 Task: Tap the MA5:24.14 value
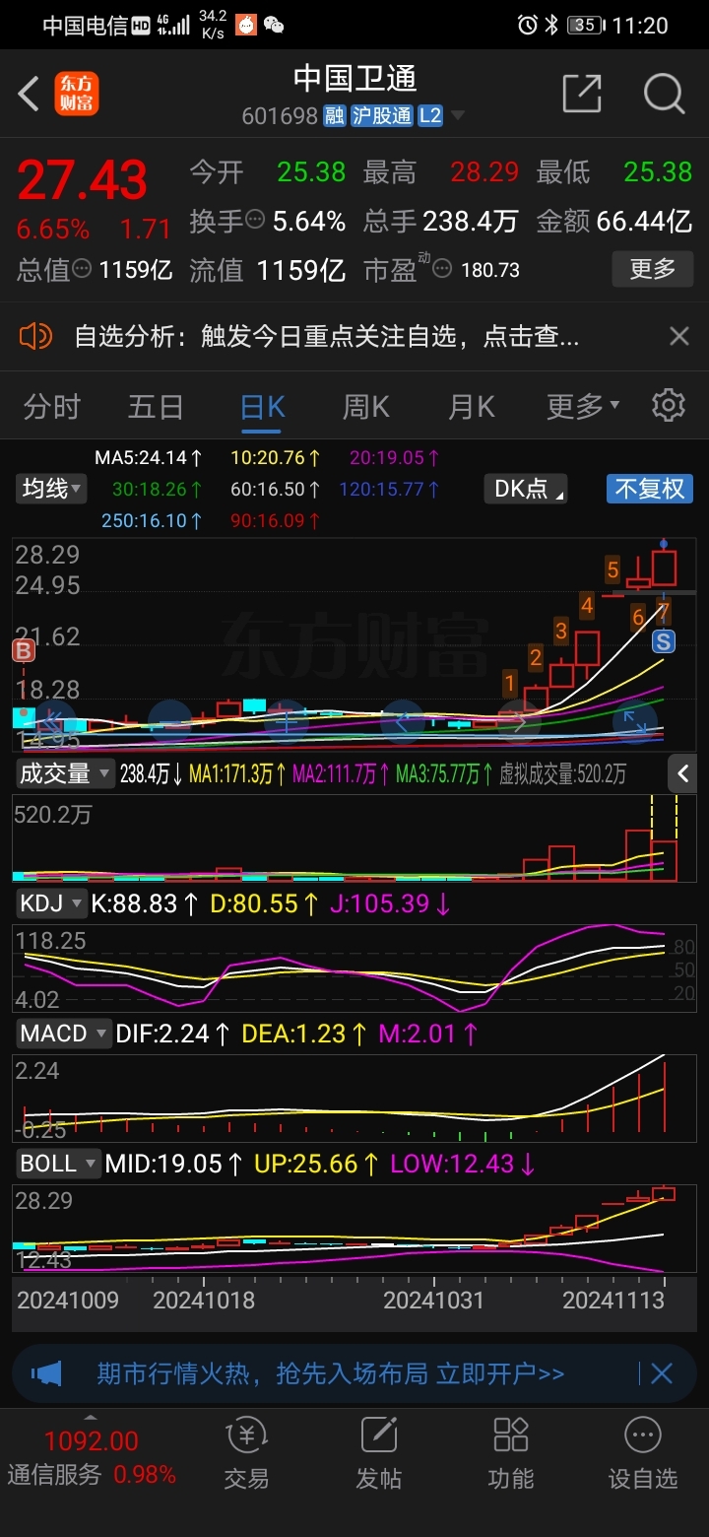point(149,457)
